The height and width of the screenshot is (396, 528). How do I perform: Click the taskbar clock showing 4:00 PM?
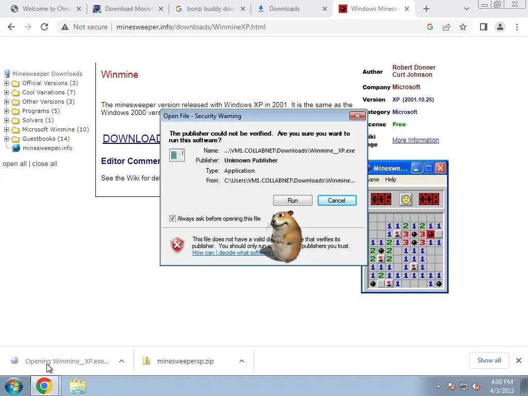click(x=502, y=386)
